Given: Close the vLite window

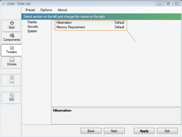Looking at the screenshot, I should pos(177,4).
